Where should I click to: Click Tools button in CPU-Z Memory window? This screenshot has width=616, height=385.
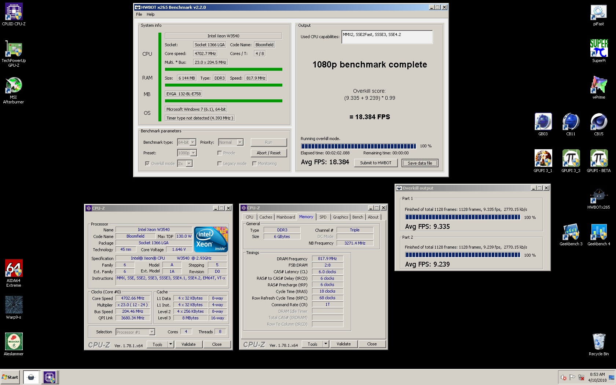click(312, 344)
